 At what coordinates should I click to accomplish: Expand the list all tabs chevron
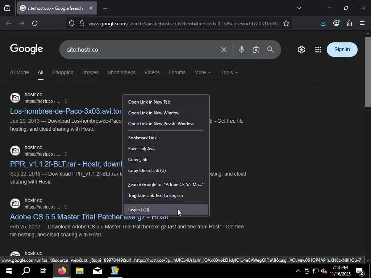pos(299,8)
